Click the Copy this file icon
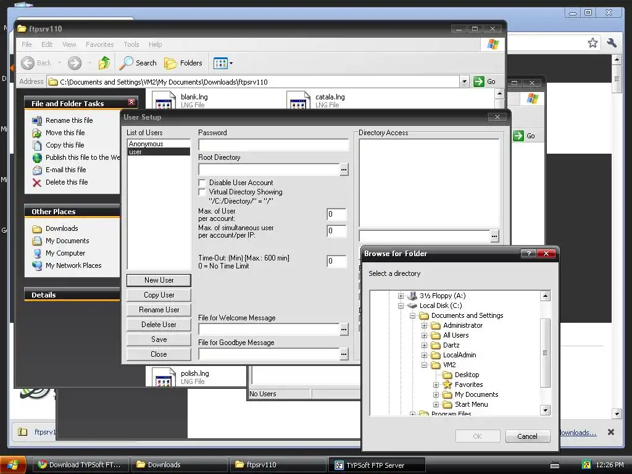 click(36, 145)
